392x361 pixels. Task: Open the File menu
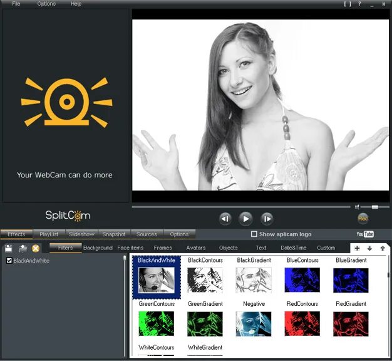(x=16, y=4)
